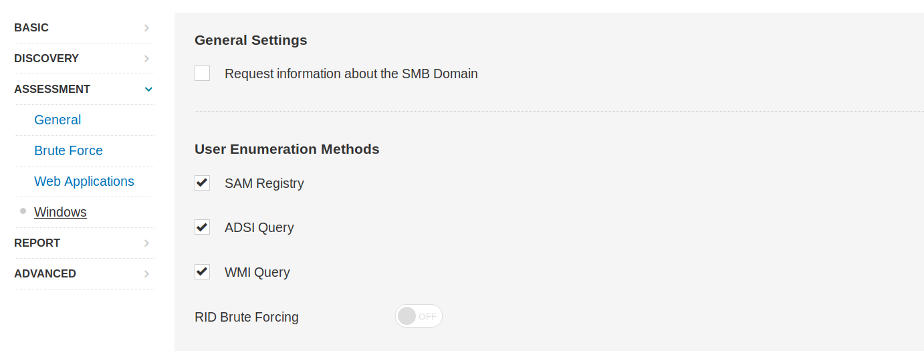The height and width of the screenshot is (351, 924).
Task: Go to Web Applications settings
Action: pyautogui.click(x=84, y=182)
